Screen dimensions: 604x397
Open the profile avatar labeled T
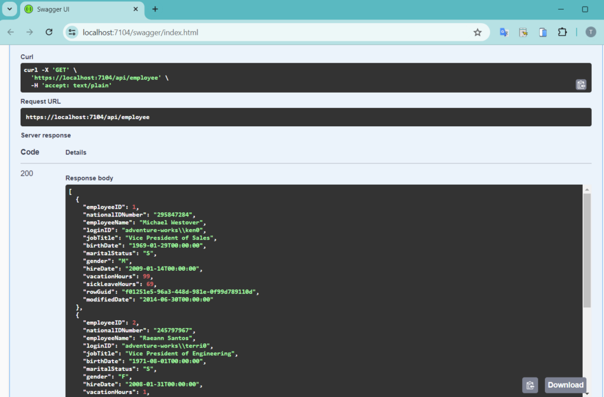[x=590, y=32]
